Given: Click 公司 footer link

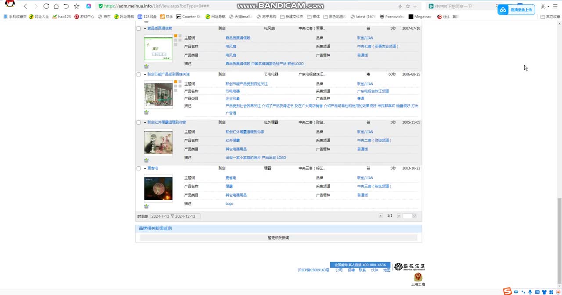Looking at the screenshot, I should point(339,270).
